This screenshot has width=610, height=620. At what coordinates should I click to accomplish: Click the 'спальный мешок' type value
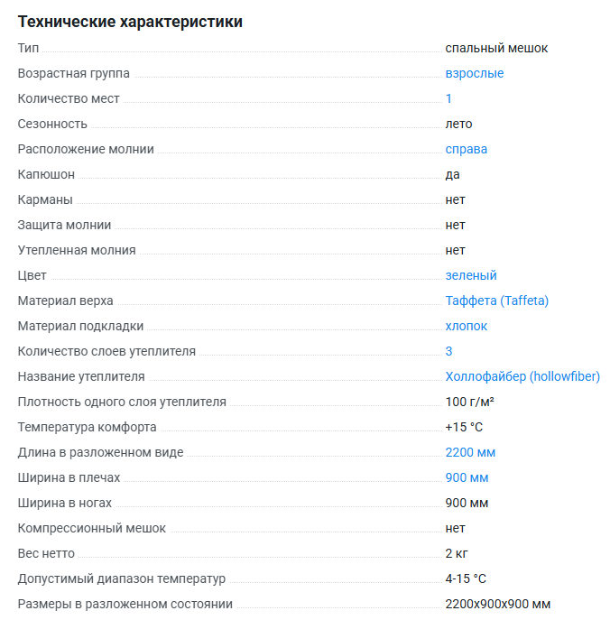496,48
